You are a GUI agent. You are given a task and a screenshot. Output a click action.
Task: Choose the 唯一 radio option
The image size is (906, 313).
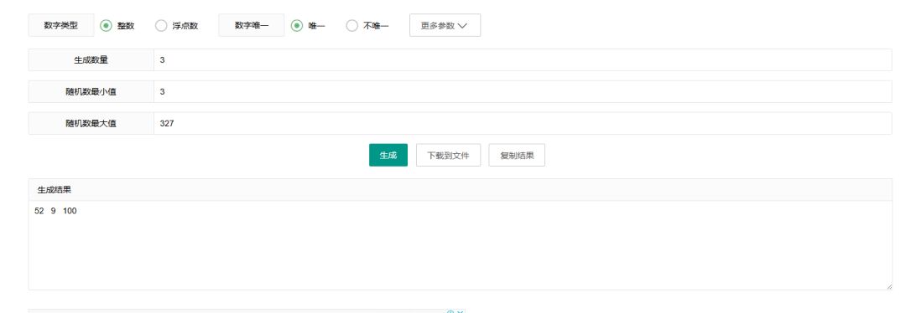point(296,25)
